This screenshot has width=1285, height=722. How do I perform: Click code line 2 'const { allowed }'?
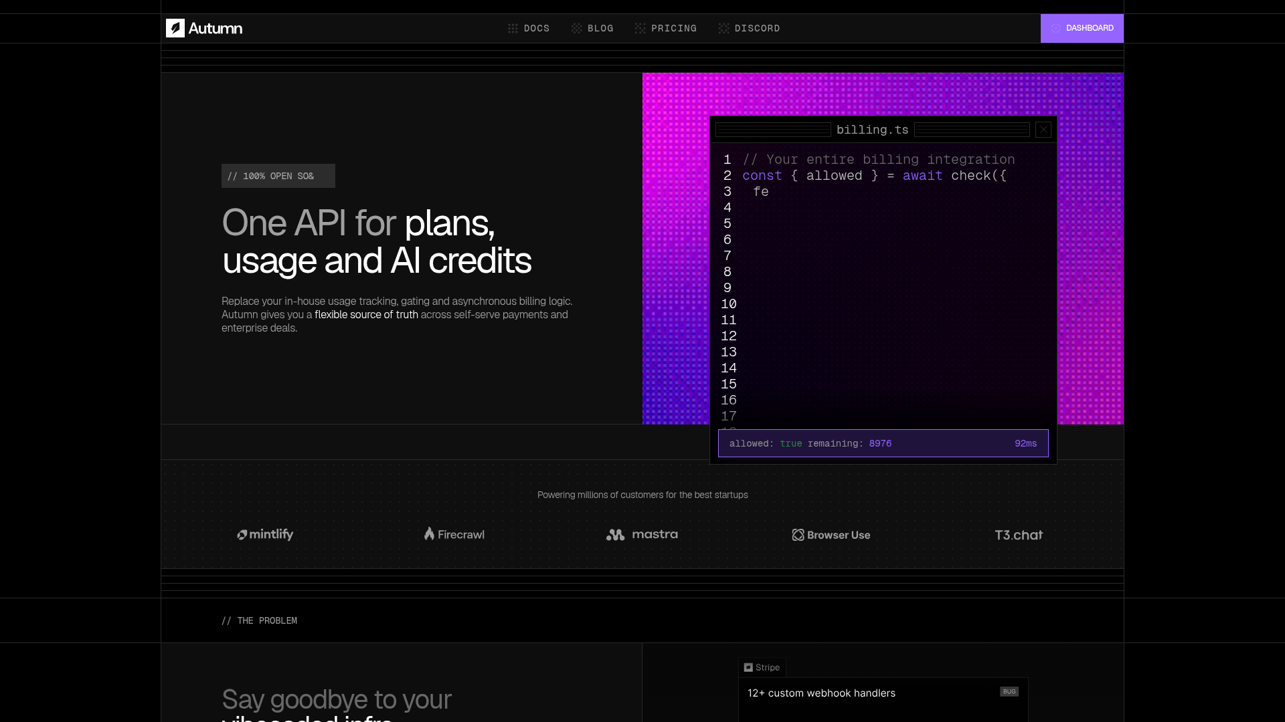pos(874,175)
